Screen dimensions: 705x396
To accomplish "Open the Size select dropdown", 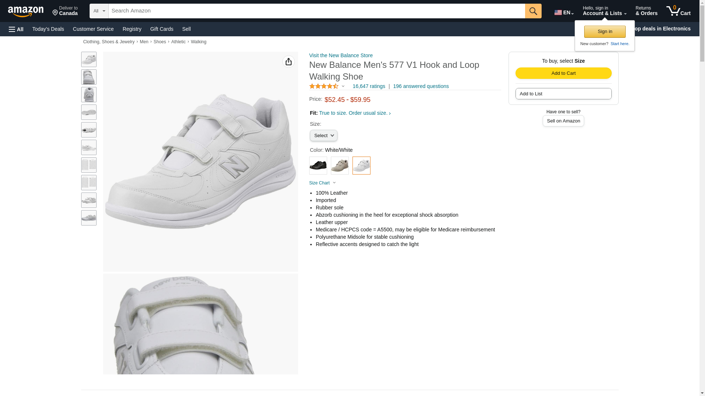I will click(x=323, y=136).
